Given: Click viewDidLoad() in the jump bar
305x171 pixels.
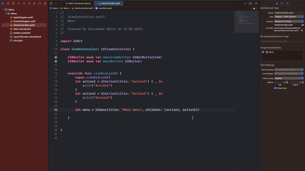Looking at the screenshot, I should tap(104, 9).
